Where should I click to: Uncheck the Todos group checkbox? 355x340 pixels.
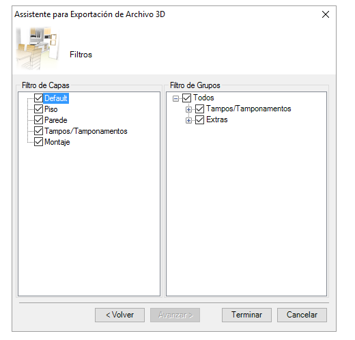pyautogui.click(x=186, y=98)
